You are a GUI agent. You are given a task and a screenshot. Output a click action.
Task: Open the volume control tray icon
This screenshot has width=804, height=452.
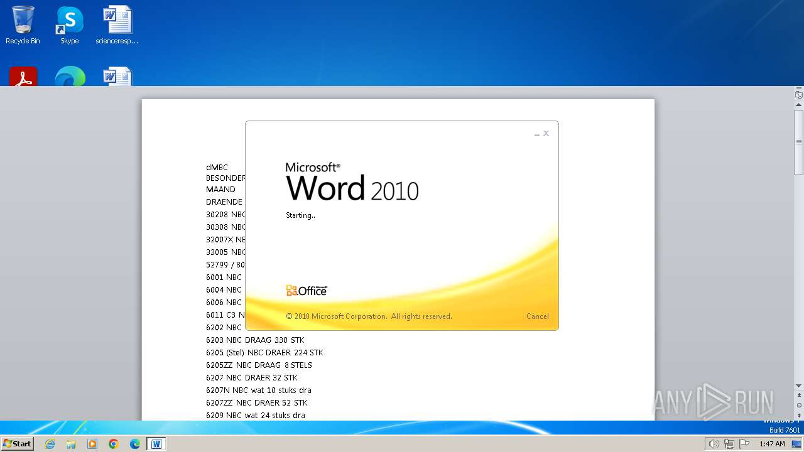point(714,444)
